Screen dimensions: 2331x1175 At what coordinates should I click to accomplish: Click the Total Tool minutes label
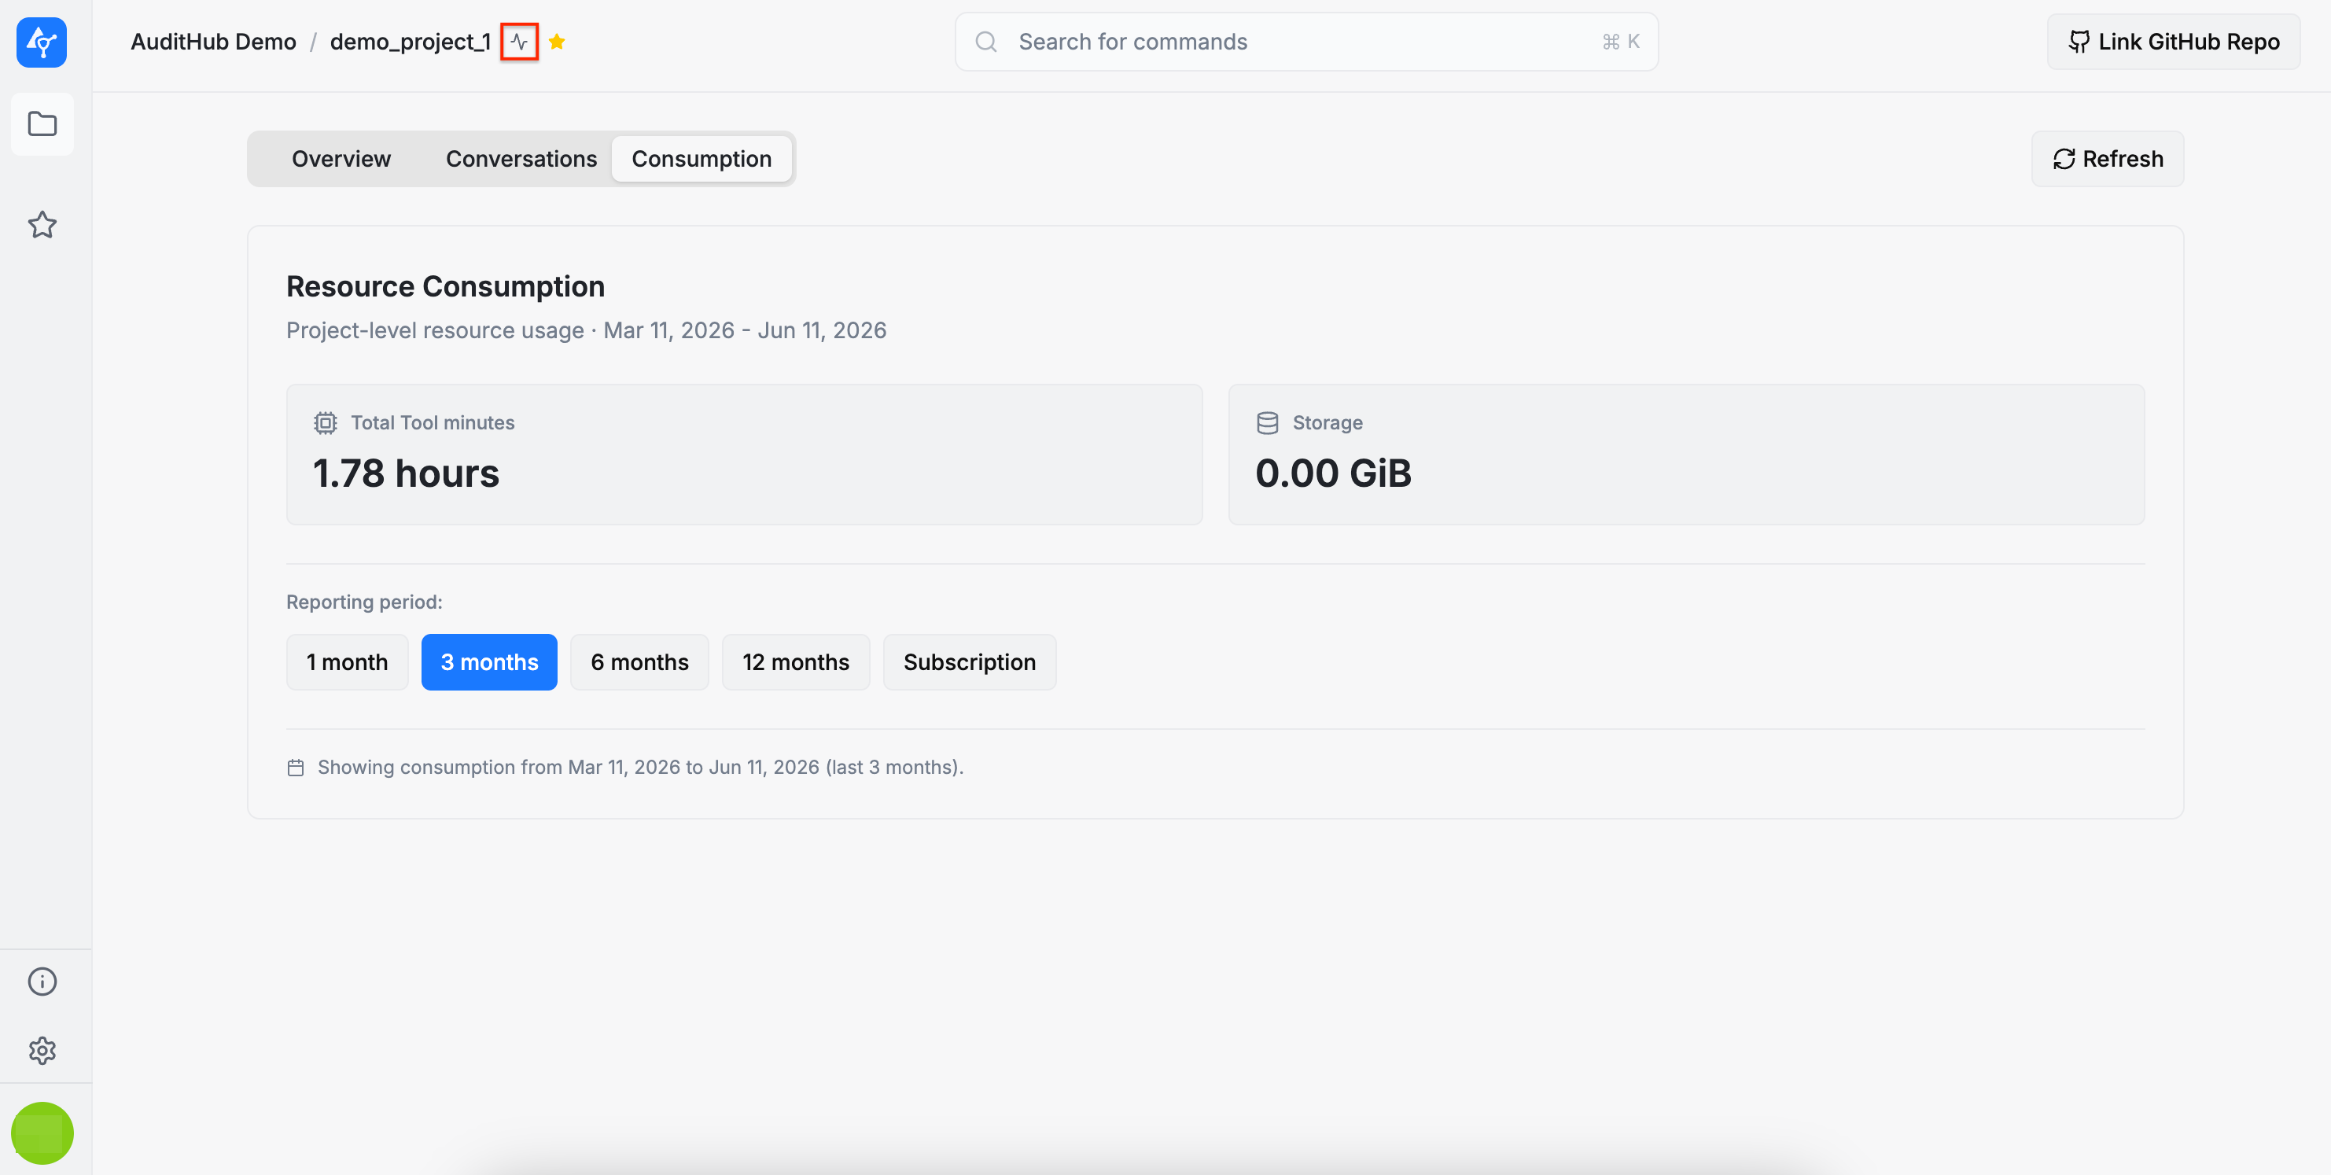pos(433,423)
